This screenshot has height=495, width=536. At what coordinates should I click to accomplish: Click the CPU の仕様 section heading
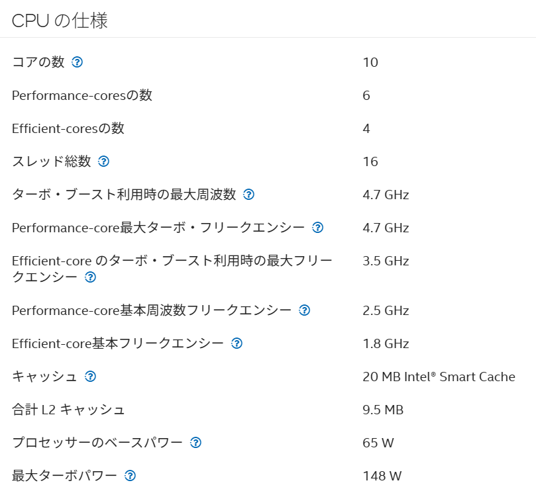pyautogui.click(x=60, y=21)
